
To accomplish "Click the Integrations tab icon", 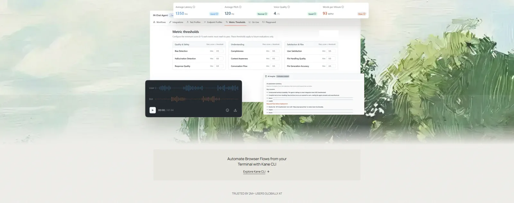I will (170, 22).
